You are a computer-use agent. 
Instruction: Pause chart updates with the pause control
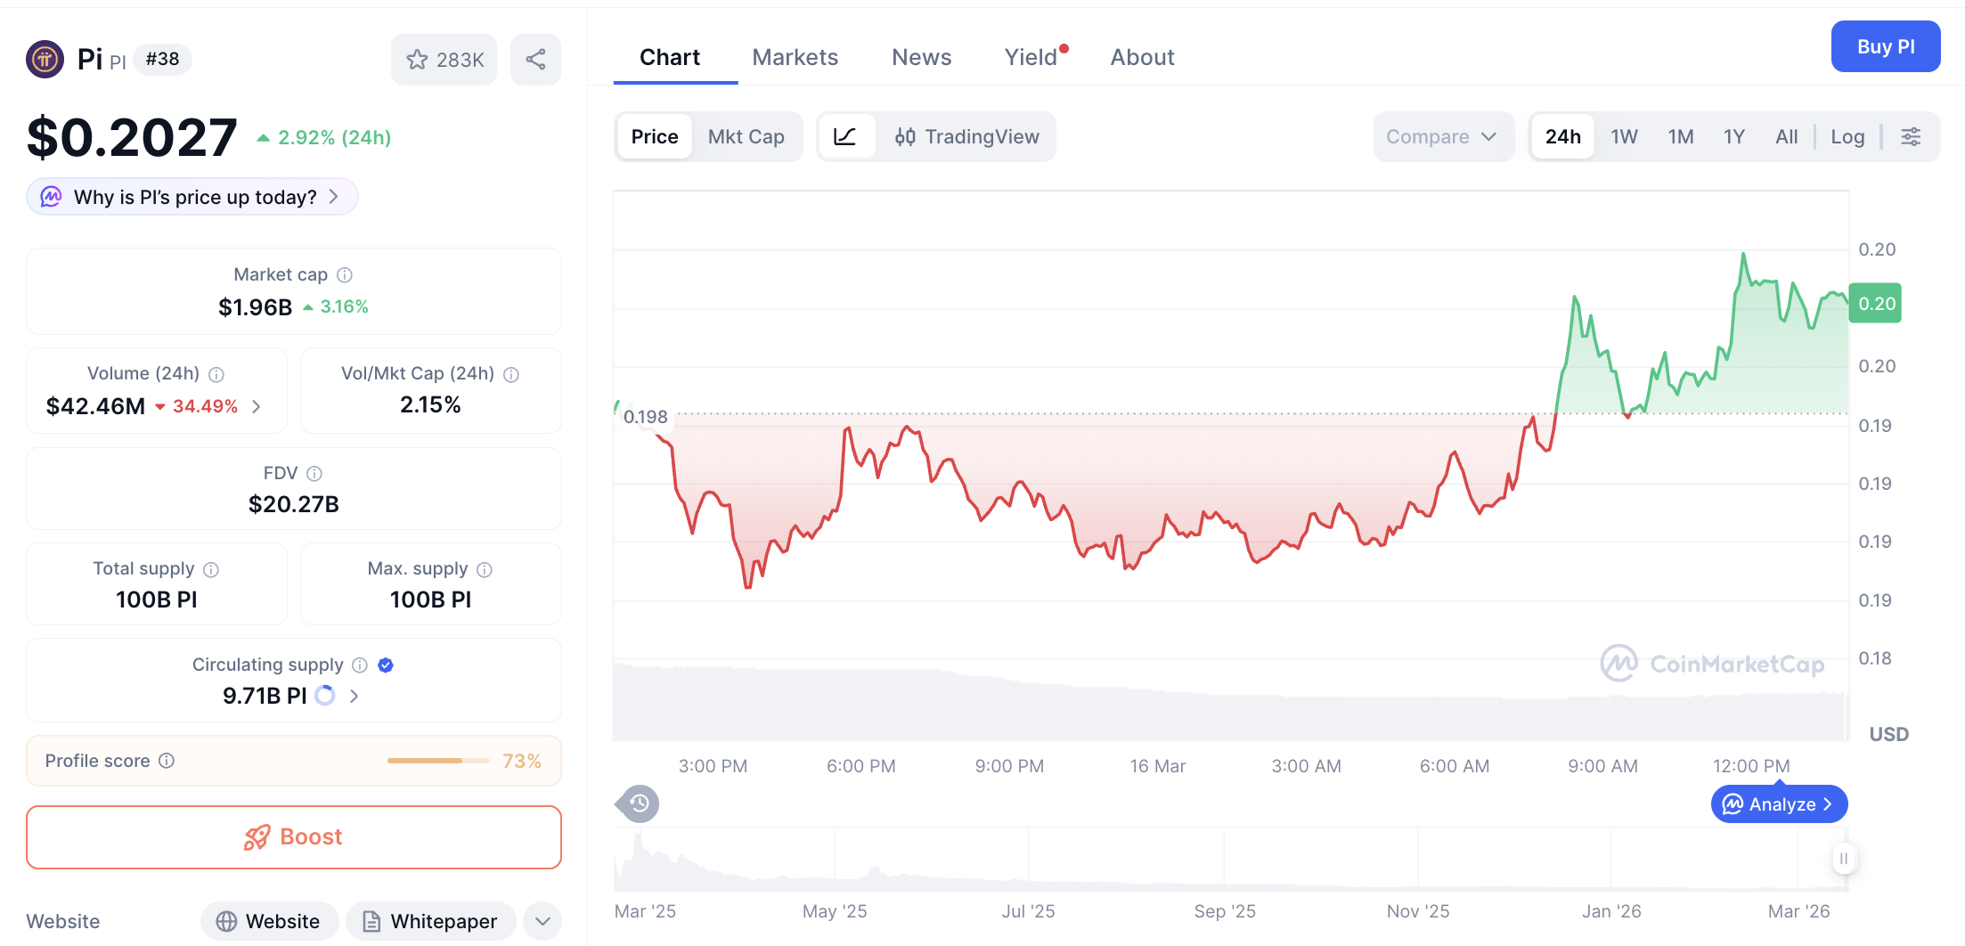pyautogui.click(x=1843, y=859)
